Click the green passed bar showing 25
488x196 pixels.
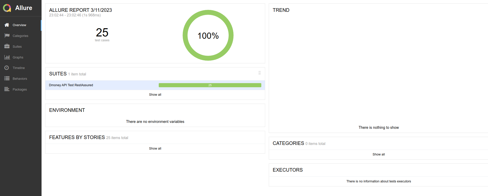pos(210,85)
